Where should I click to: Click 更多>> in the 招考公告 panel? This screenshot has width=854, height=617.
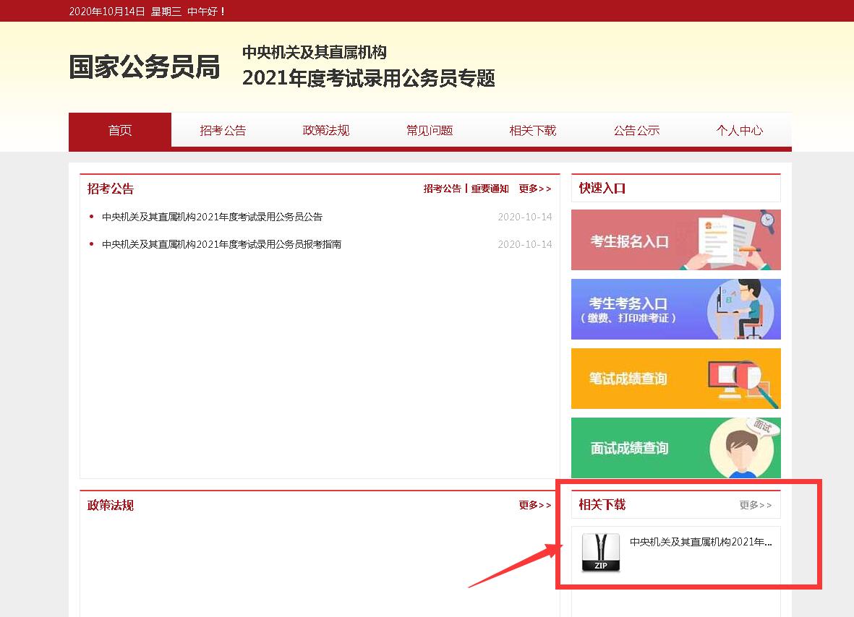coord(534,189)
